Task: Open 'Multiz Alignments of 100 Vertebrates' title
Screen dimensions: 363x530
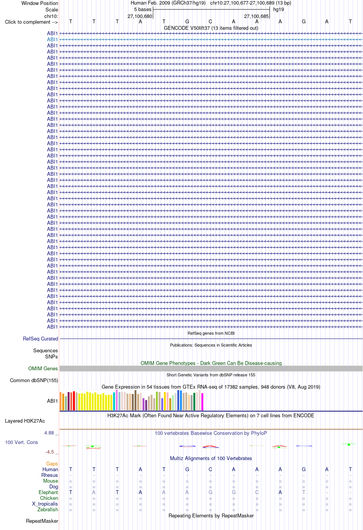Action: point(211,458)
